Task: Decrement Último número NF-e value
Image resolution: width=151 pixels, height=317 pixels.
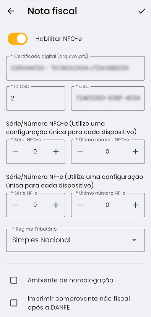Action: coord(80,205)
